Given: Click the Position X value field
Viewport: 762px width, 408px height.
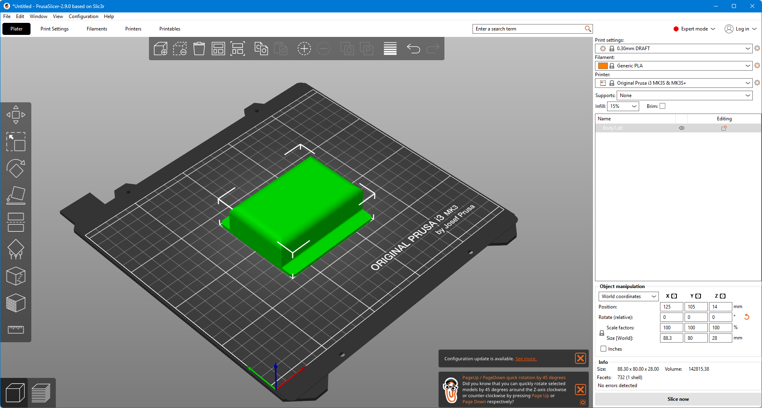Looking at the screenshot, I should click(671, 307).
